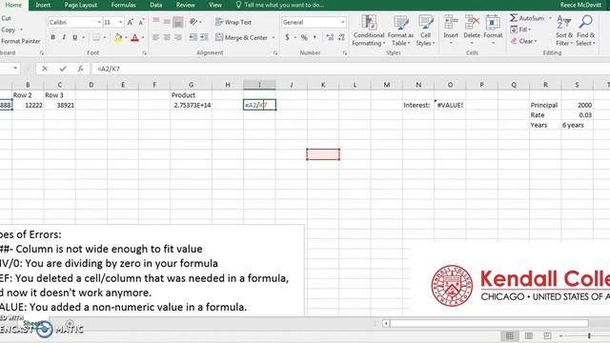Switch to Formulas tab
610x343 pixels.
click(x=123, y=5)
